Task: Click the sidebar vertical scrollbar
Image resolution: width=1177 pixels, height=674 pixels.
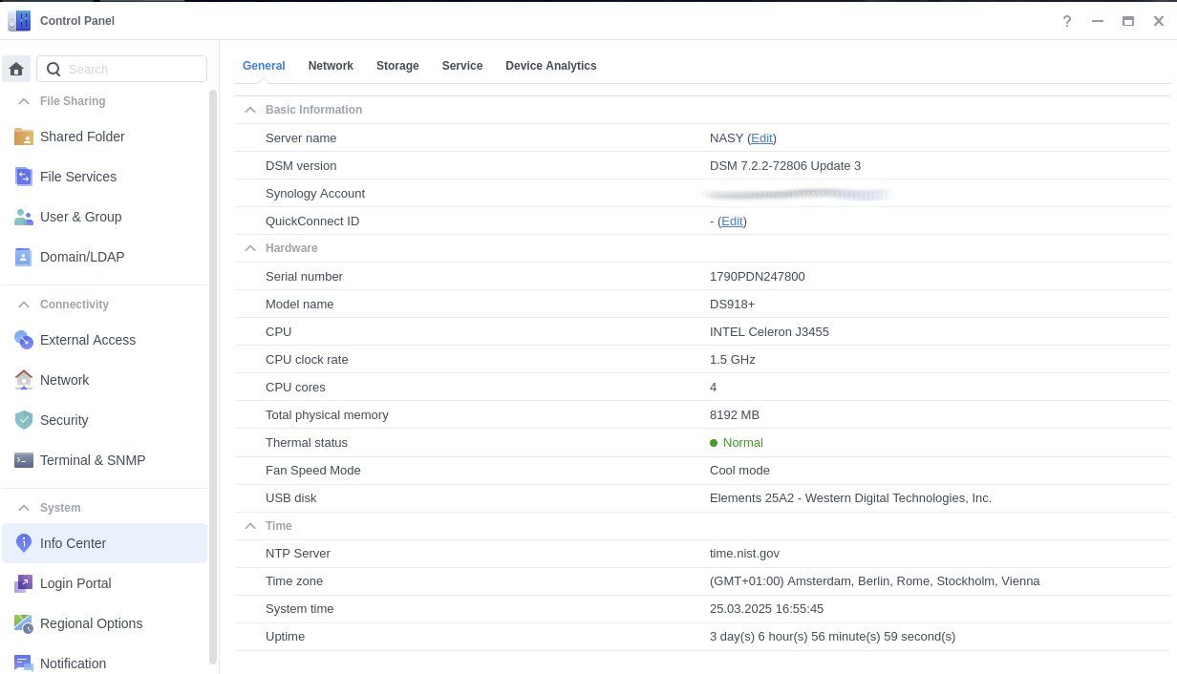Action: tap(213, 376)
